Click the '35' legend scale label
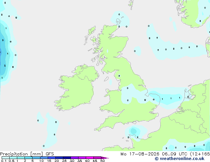This screenshot has width=210, height=162. [x=79, y=161]
